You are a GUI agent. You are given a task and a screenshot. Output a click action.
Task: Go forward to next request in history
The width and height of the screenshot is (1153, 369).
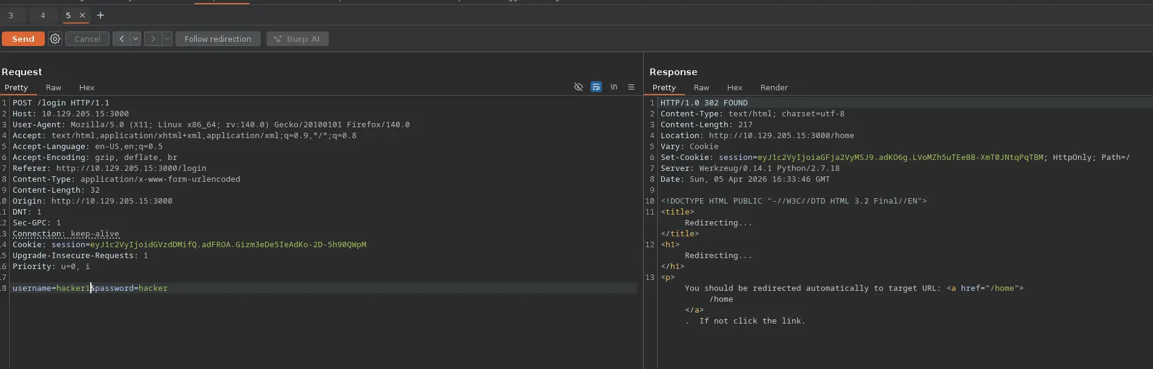tap(153, 39)
